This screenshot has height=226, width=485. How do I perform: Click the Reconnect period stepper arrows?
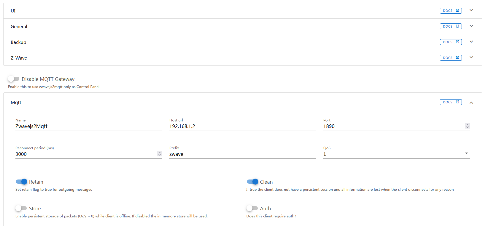coord(160,154)
